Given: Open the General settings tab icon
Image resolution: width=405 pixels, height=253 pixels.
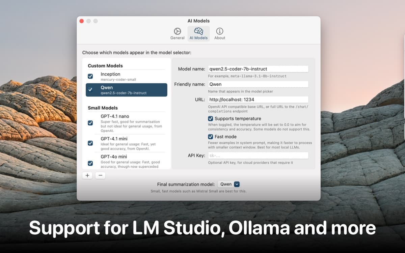Looking at the screenshot, I should [x=177, y=31].
